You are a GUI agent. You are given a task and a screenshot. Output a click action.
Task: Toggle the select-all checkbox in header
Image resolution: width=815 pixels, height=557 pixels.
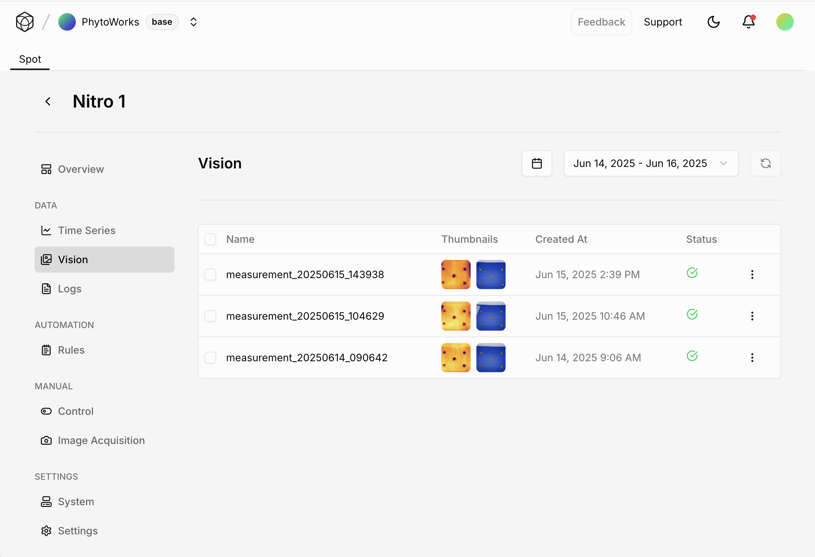click(210, 239)
